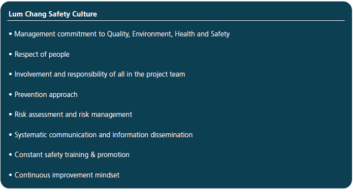Click the 'Respect of people' text
Screen dimensions: 353x192
(x=42, y=54)
